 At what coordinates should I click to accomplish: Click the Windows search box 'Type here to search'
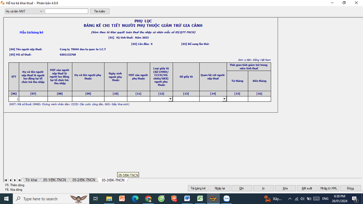point(51,199)
